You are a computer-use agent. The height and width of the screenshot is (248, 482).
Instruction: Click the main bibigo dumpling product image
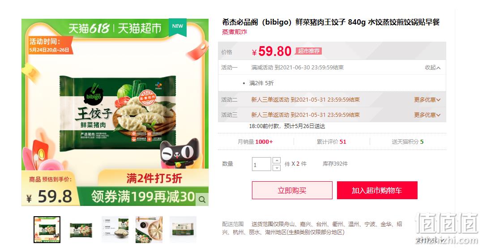[x=115, y=112]
